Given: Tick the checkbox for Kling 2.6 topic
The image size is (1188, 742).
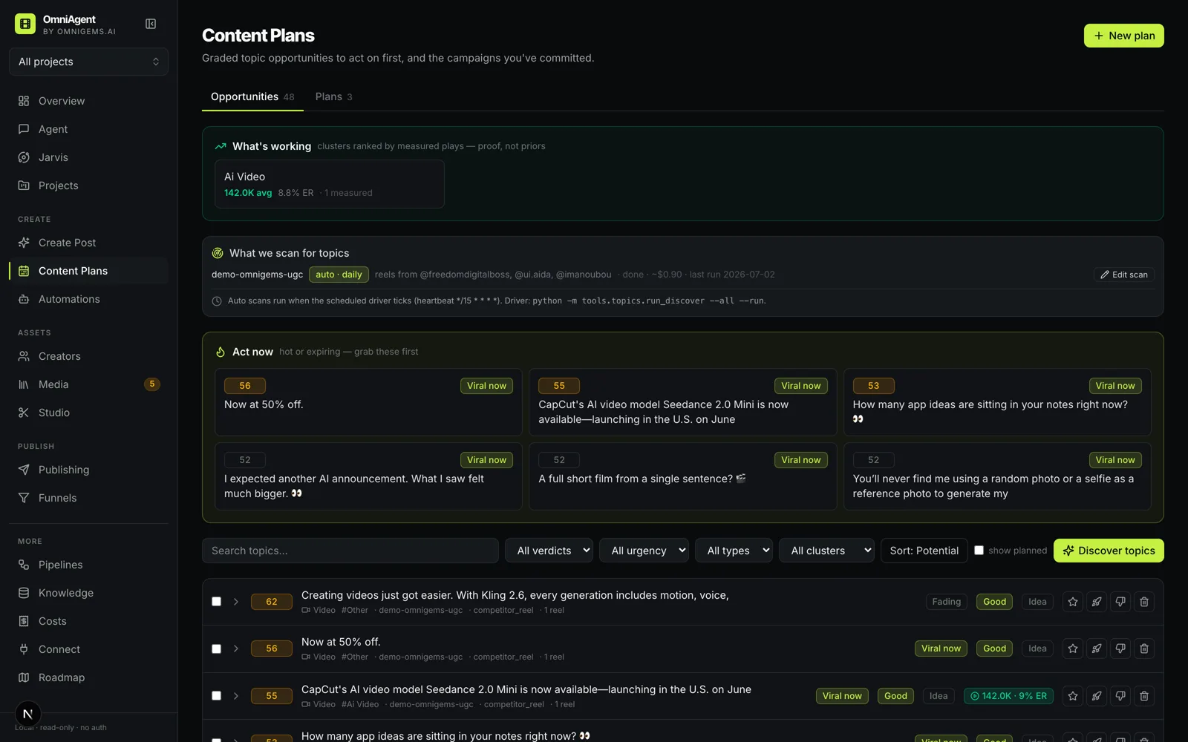Looking at the screenshot, I should (x=216, y=602).
